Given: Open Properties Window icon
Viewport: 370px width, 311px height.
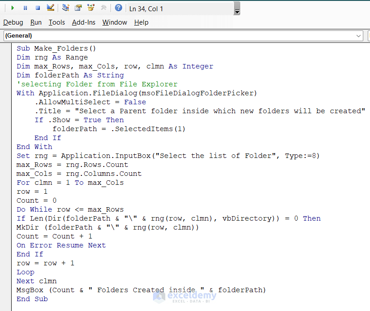Looking at the screenshot, I should coord(78,8).
